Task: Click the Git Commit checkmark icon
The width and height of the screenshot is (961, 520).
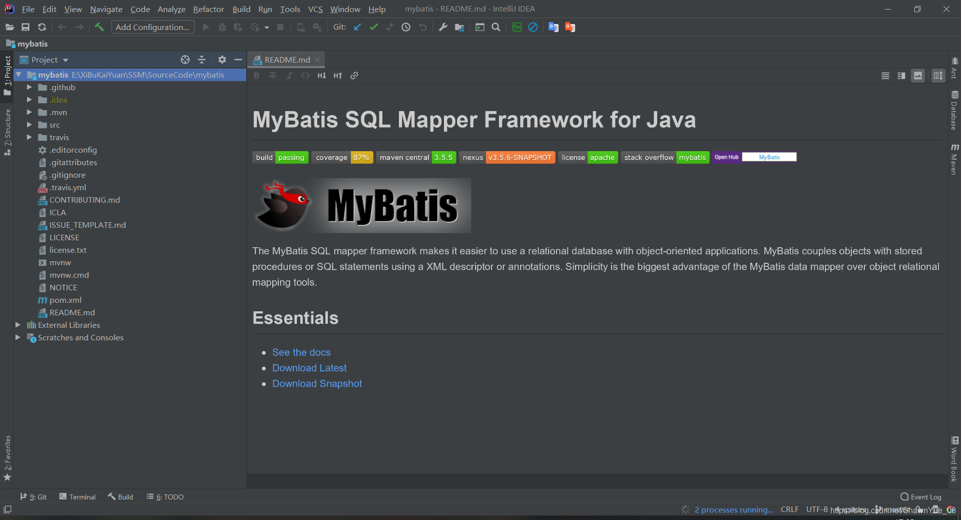Action: 374,27
